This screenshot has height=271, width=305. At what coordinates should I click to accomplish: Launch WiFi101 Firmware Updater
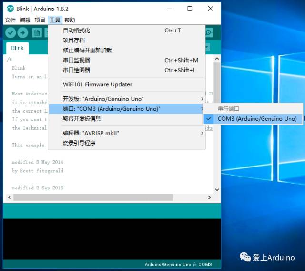coord(127,84)
